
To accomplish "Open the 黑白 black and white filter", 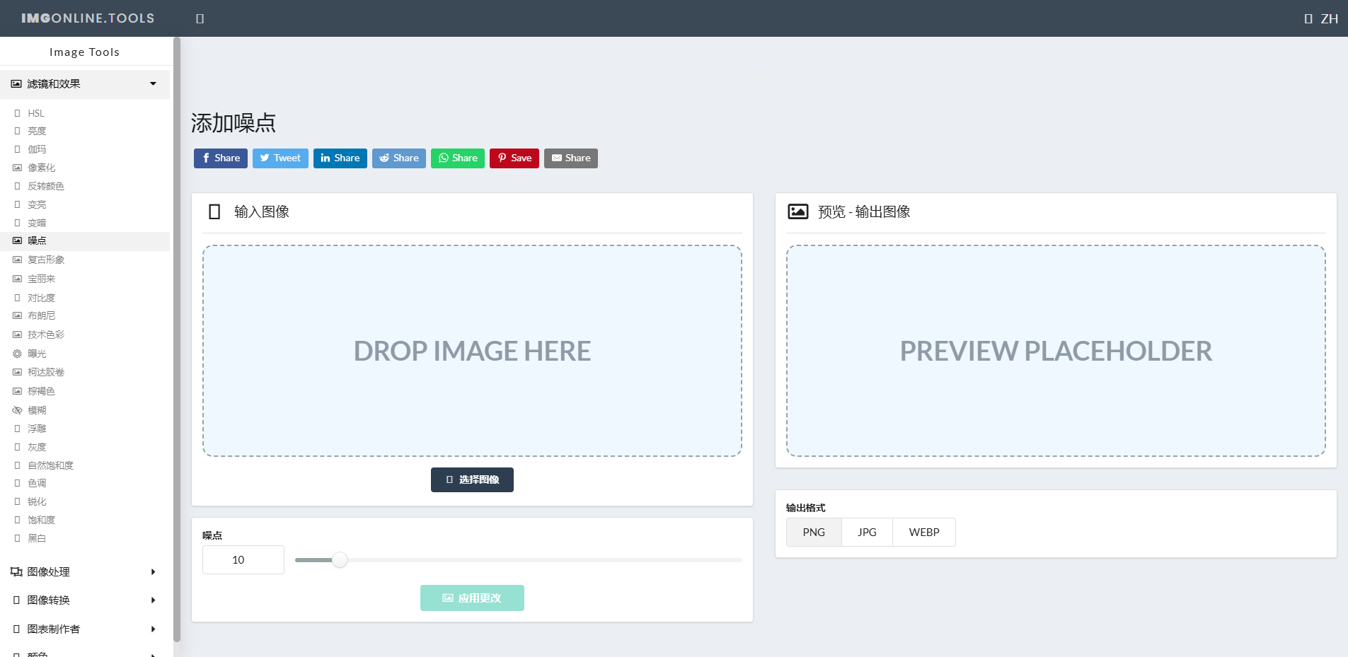I will (x=37, y=538).
